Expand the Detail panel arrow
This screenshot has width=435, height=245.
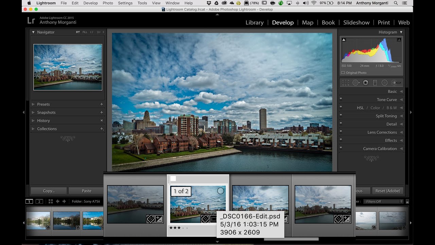pyautogui.click(x=401, y=124)
